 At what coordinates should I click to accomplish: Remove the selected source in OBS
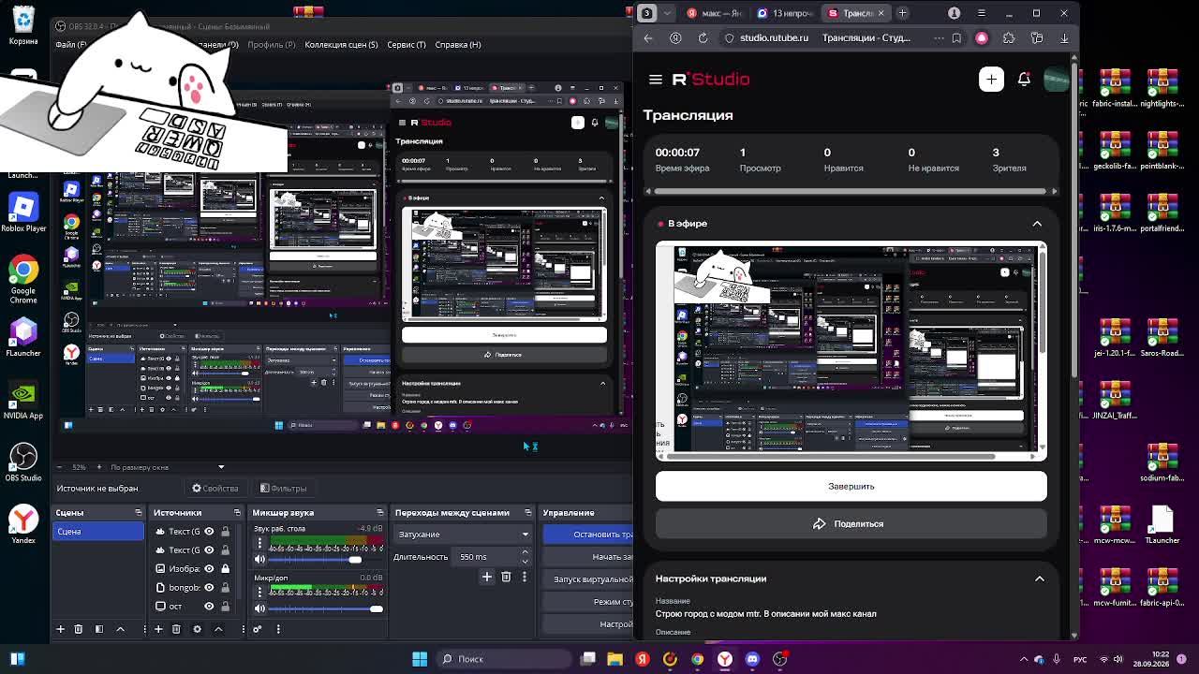[176, 629]
